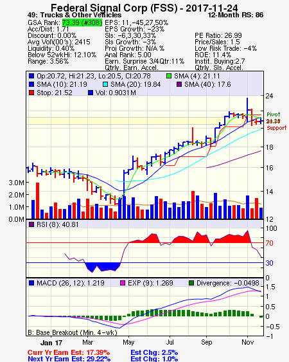Click the EPS: 11,-45,27,50% text
The height and width of the screenshot is (362, 289).
click(136, 23)
